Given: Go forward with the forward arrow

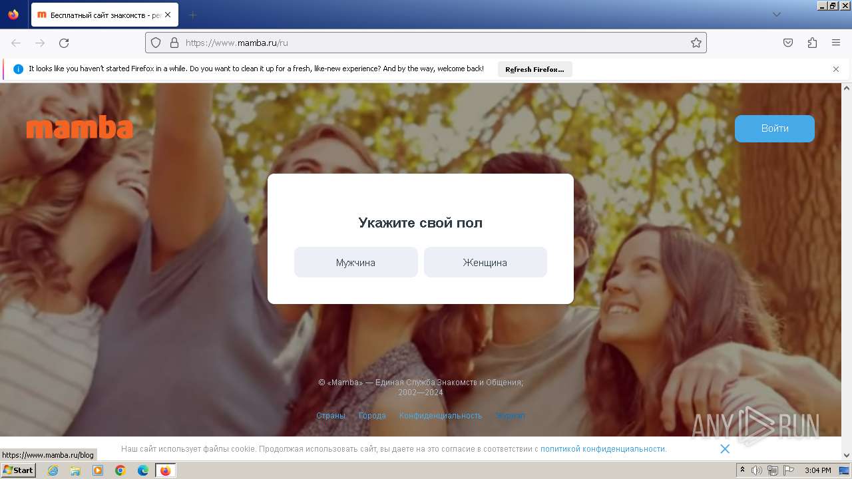Looking at the screenshot, I should [x=40, y=43].
